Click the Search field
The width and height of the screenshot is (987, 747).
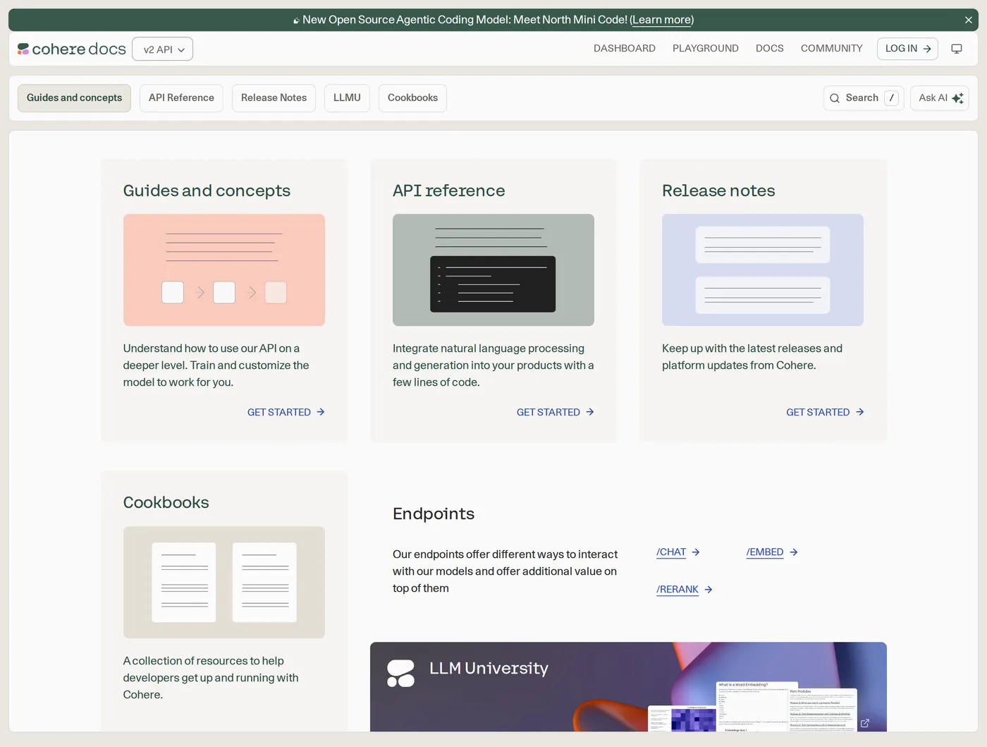(864, 98)
